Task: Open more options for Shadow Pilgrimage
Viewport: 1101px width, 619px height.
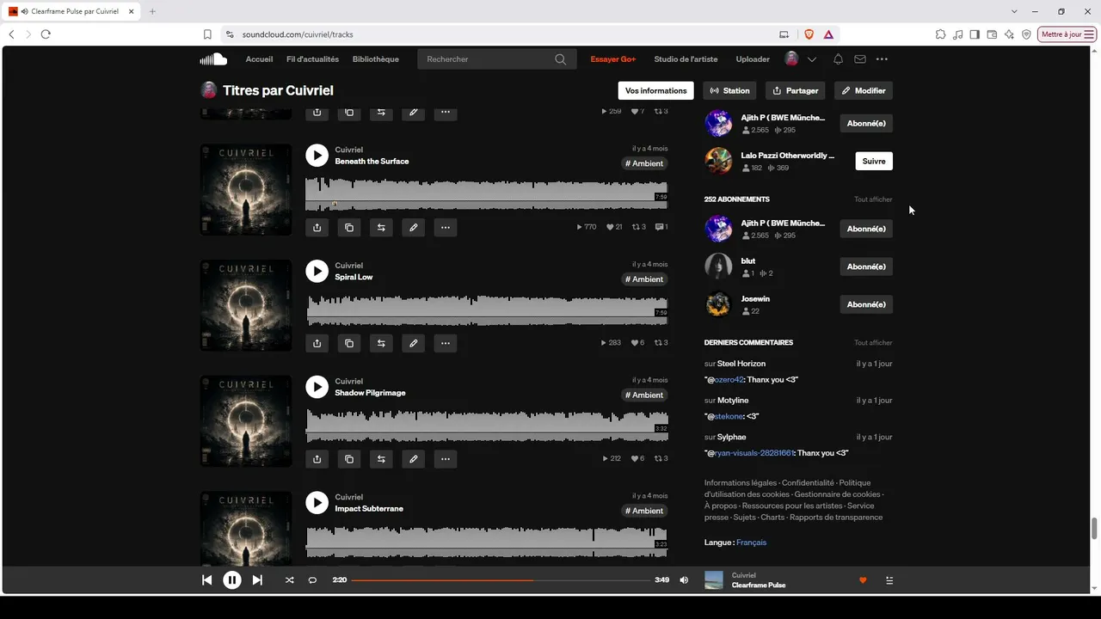Action: tap(446, 459)
